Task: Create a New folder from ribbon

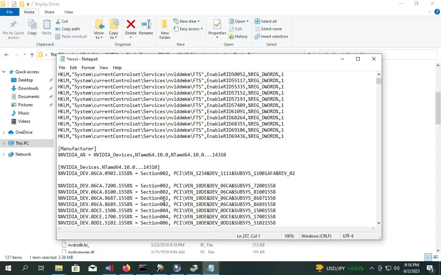Action: click(165, 29)
